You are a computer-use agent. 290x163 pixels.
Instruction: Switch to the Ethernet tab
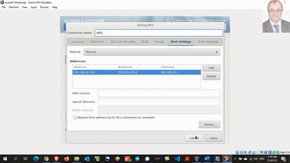coord(97,42)
